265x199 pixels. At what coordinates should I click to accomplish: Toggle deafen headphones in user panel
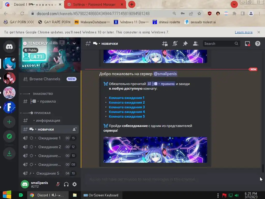coord(66,184)
